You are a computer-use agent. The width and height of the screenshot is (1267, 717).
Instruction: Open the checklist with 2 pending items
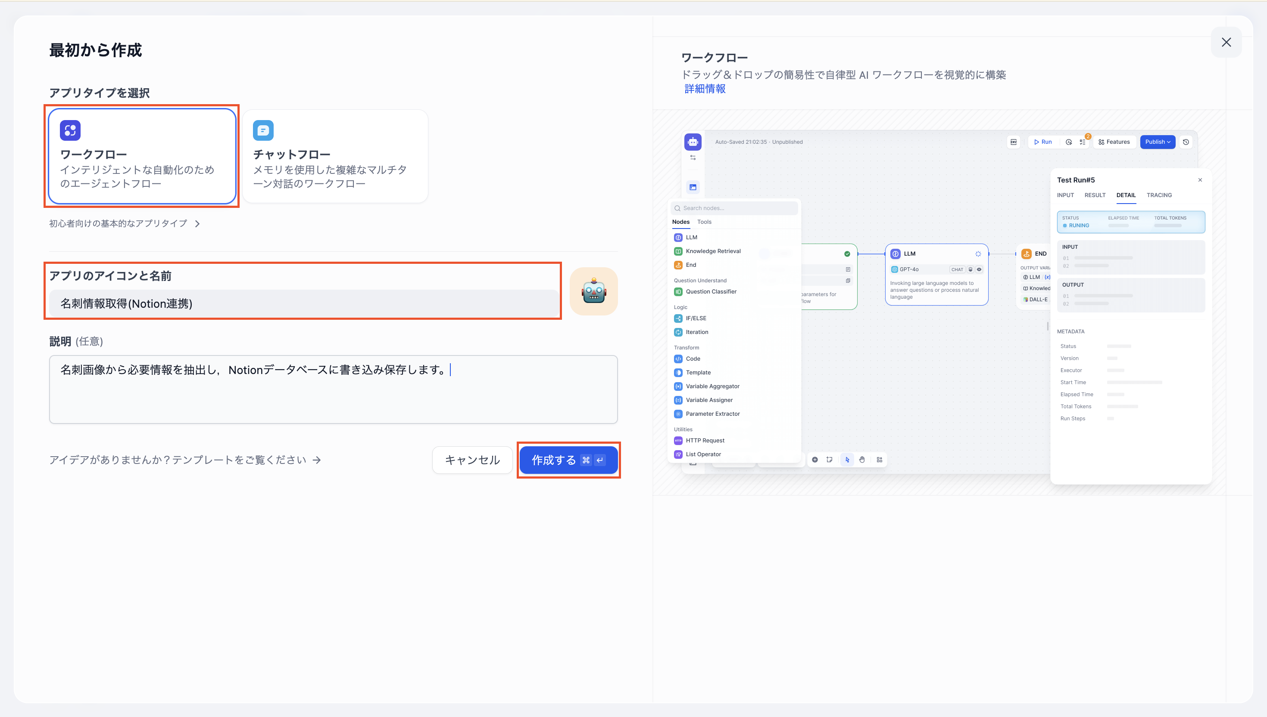[x=1083, y=142]
